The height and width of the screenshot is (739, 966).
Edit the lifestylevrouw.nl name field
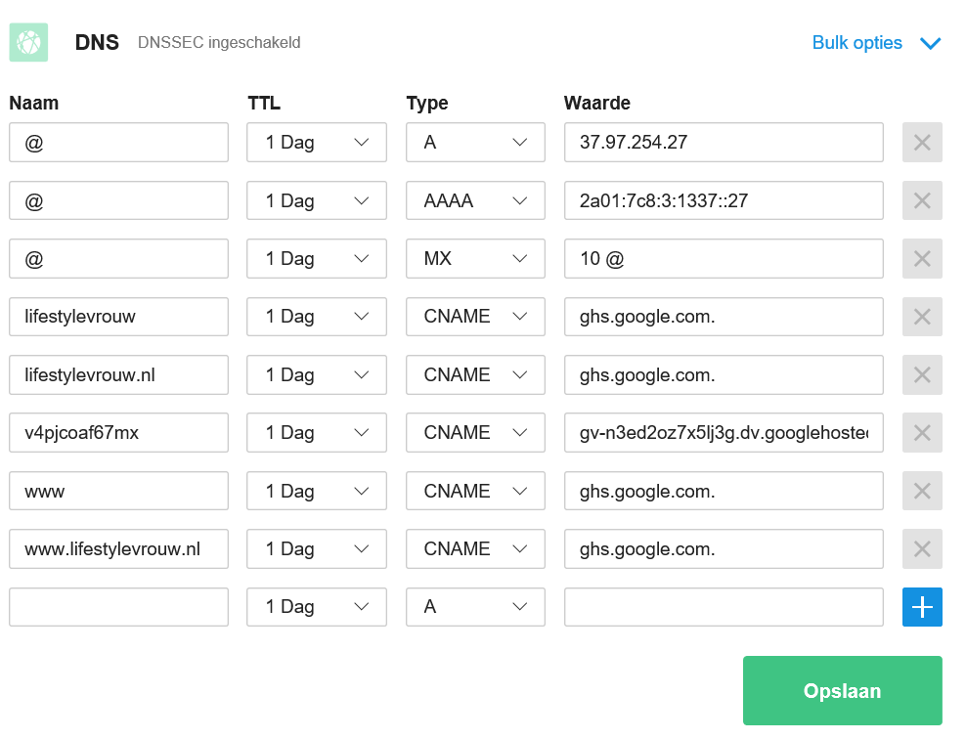pyautogui.click(x=119, y=374)
